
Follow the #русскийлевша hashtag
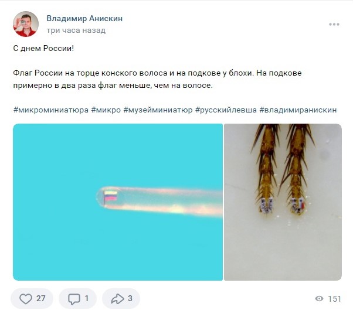click(226, 110)
